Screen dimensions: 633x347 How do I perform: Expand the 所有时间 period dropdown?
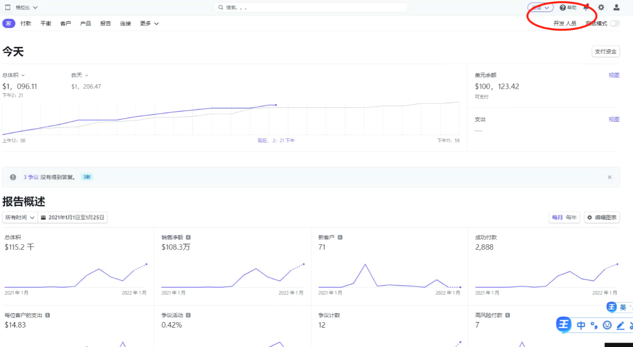19,217
